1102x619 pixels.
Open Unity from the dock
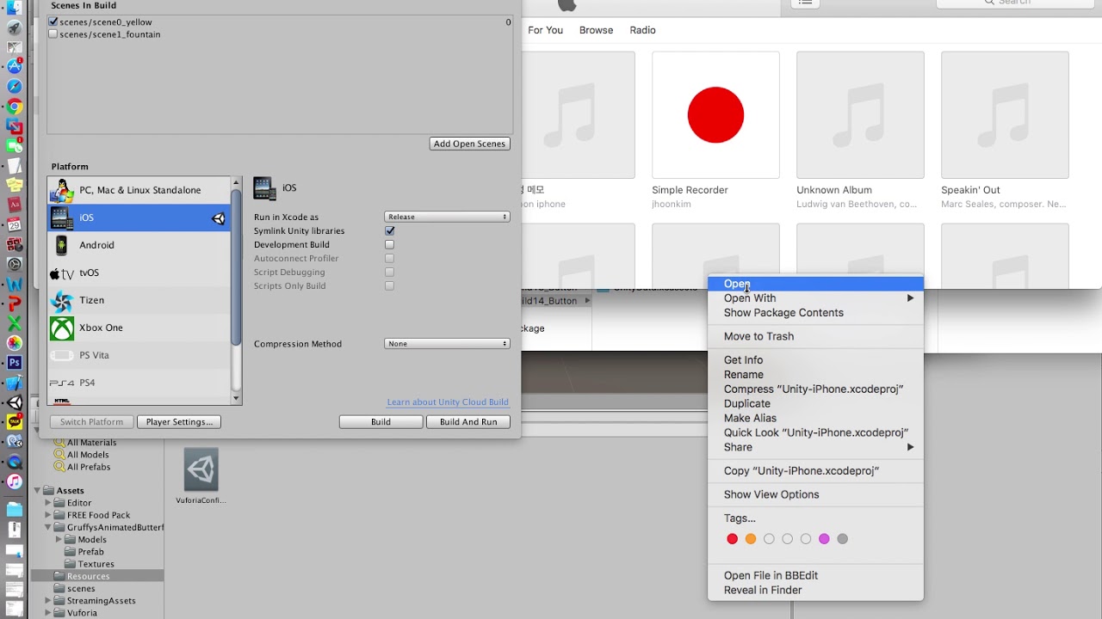pos(15,402)
